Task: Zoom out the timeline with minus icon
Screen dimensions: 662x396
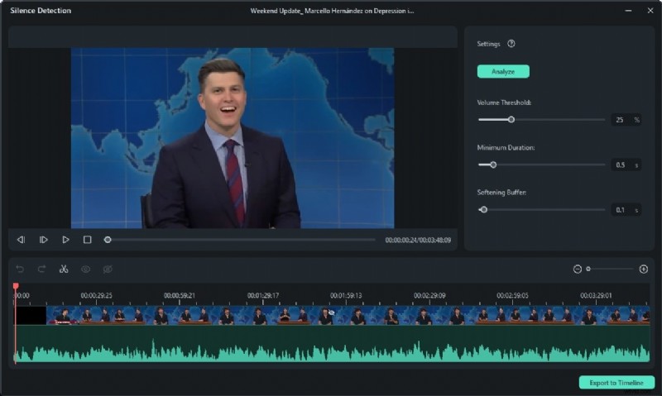Action: 578,269
